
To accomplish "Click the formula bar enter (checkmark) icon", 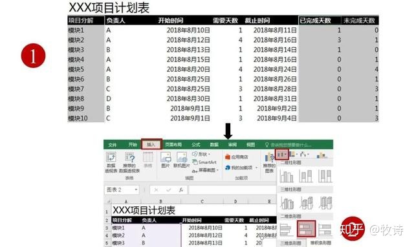I will pos(168,189).
